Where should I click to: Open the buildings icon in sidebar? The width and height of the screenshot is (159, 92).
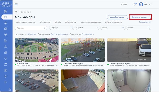pyautogui.click(x=5, y=41)
